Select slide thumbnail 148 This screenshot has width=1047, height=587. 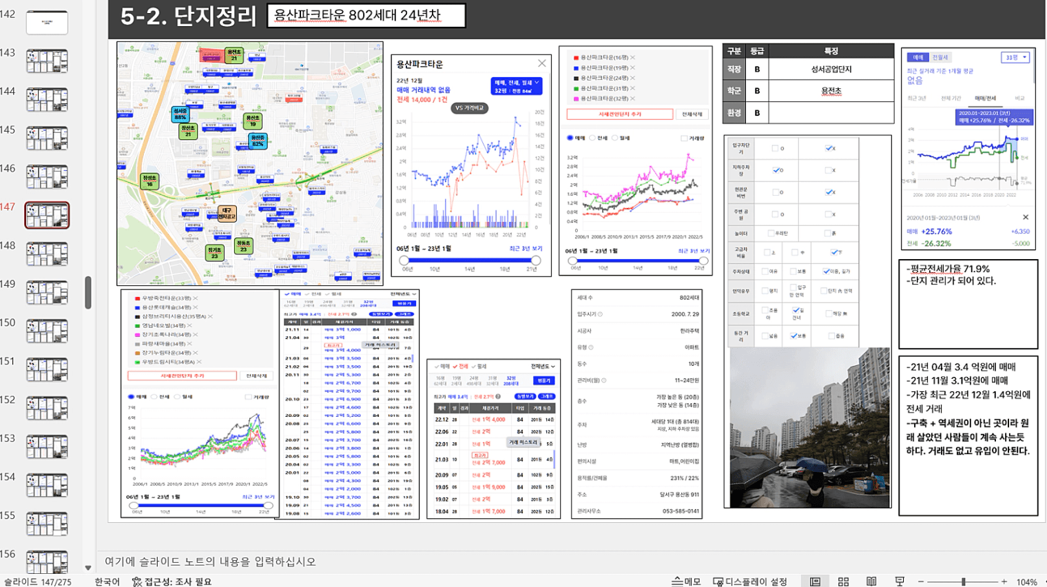tap(47, 254)
